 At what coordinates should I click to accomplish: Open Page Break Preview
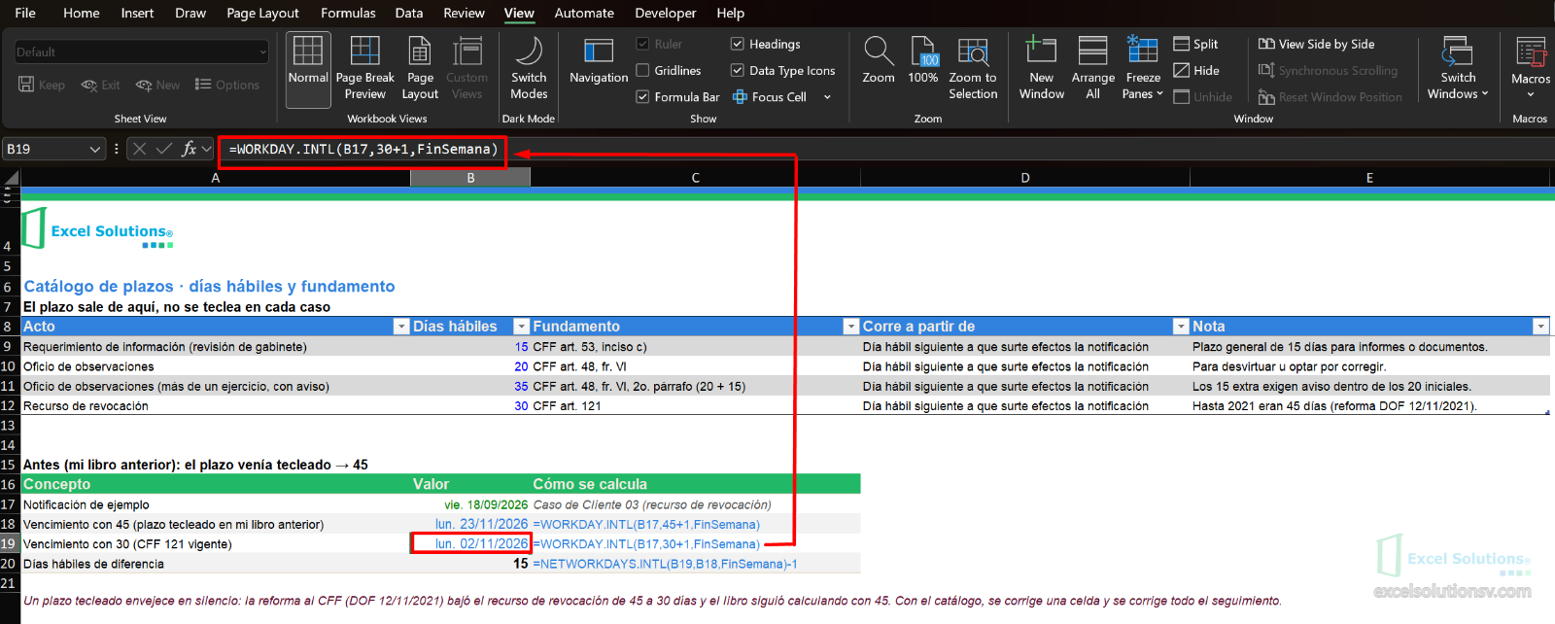pos(364,68)
